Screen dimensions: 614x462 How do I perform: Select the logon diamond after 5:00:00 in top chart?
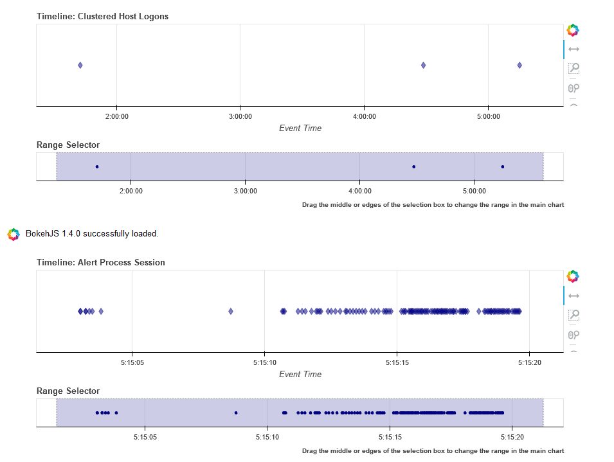tap(519, 66)
